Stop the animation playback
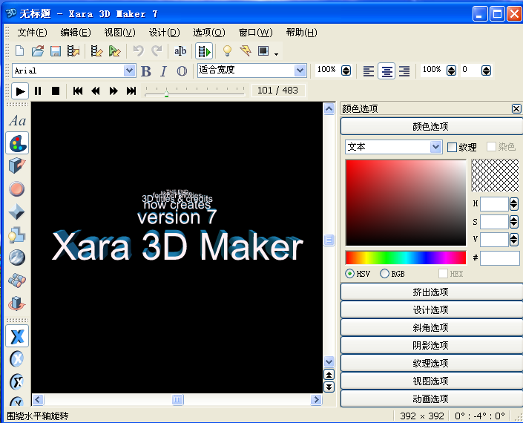This screenshot has width=523, height=423. click(x=56, y=91)
